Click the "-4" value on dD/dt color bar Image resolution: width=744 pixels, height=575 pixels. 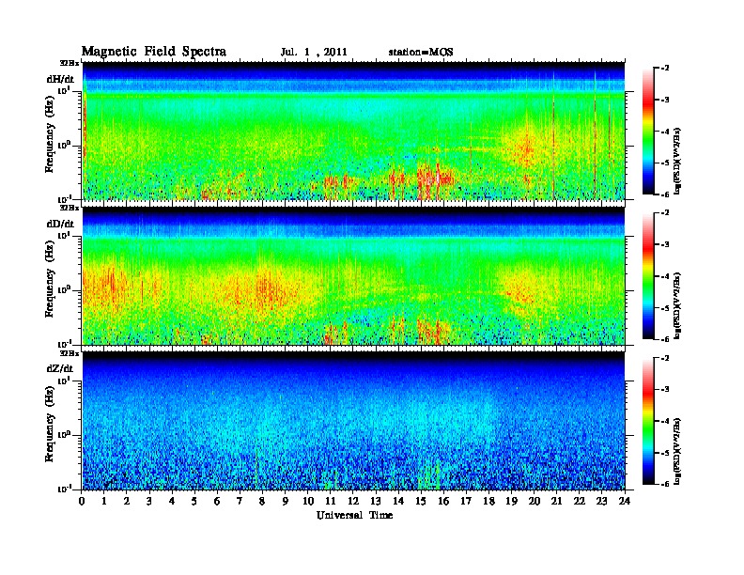point(665,276)
